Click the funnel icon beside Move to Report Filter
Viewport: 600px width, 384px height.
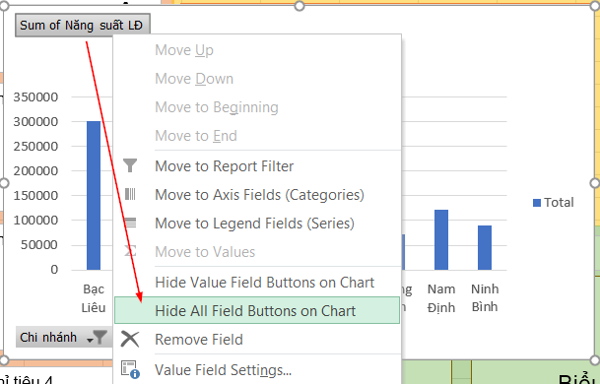click(x=130, y=165)
